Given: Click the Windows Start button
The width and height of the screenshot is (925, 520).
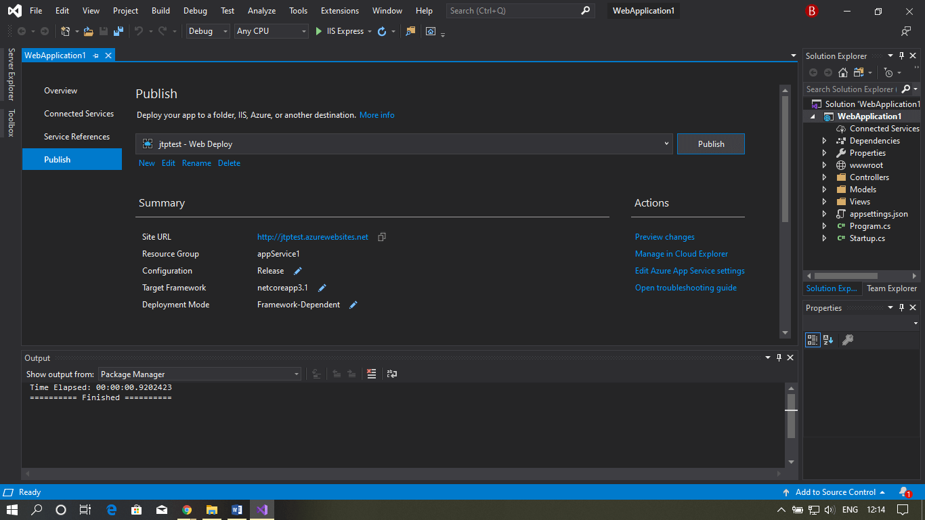Looking at the screenshot, I should [12, 510].
